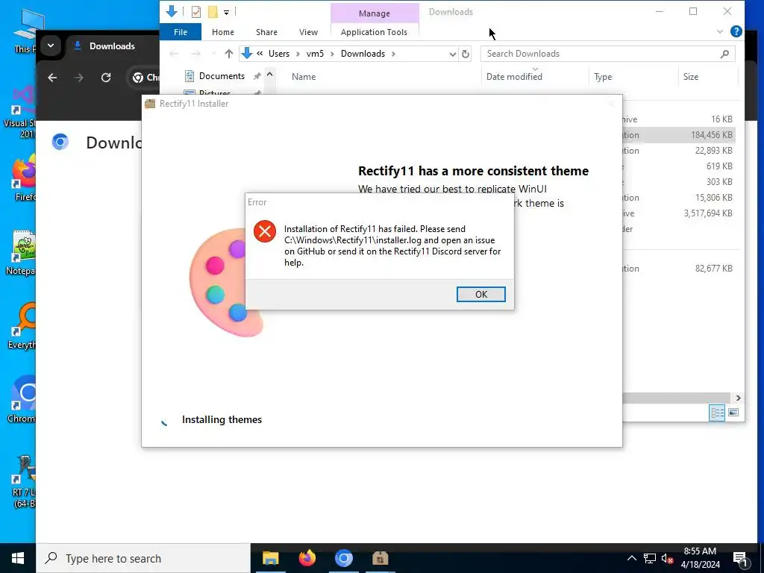Open Chromium from the taskbar
The width and height of the screenshot is (764, 573).
343,558
